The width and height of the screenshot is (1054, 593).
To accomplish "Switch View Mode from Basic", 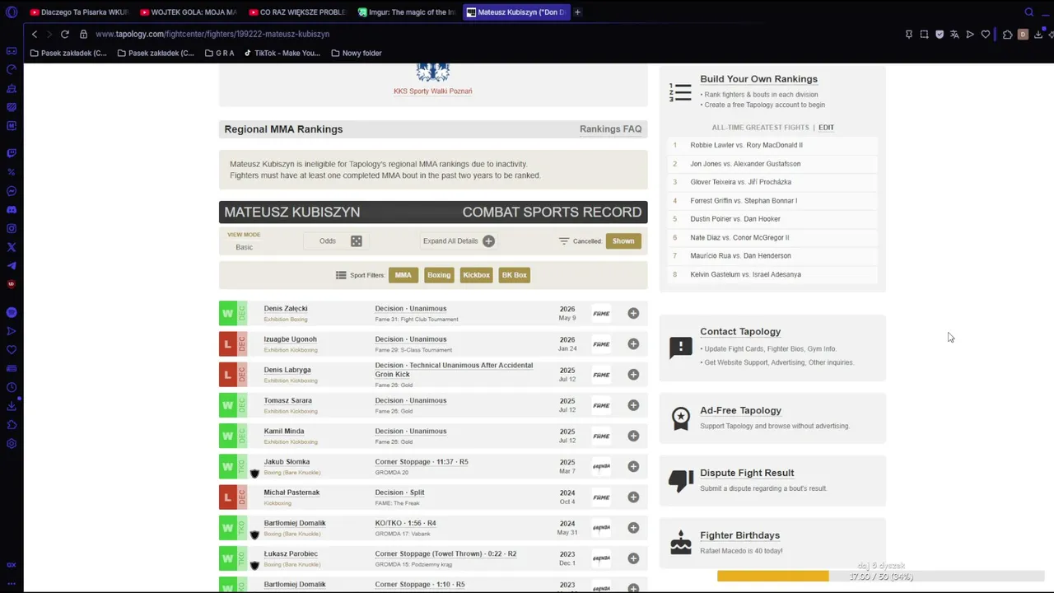I will coord(244,247).
